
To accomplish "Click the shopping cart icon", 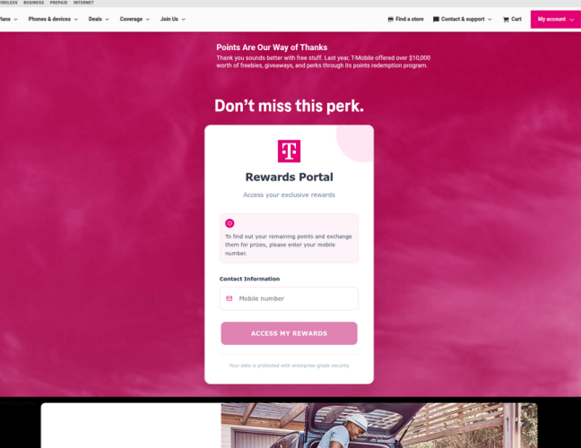I will tap(506, 19).
